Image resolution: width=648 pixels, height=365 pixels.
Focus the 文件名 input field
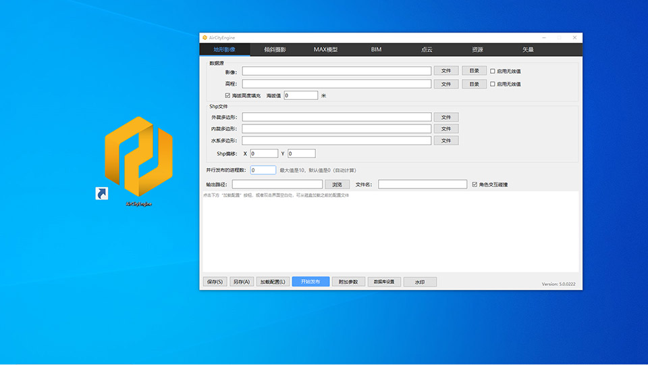point(423,184)
